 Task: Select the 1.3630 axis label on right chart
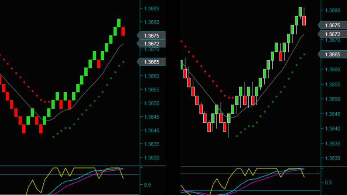point(333,158)
